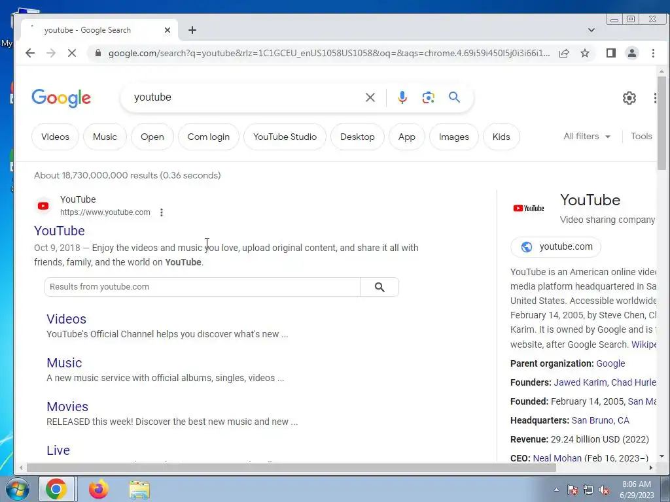670x502 pixels.
Task: Select the Open filter chip
Action: click(x=152, y=137)
